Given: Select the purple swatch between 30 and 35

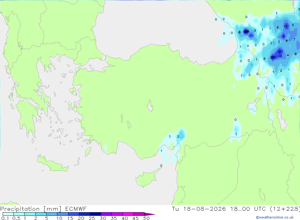Looking at the screenshot, I should 106,214.
